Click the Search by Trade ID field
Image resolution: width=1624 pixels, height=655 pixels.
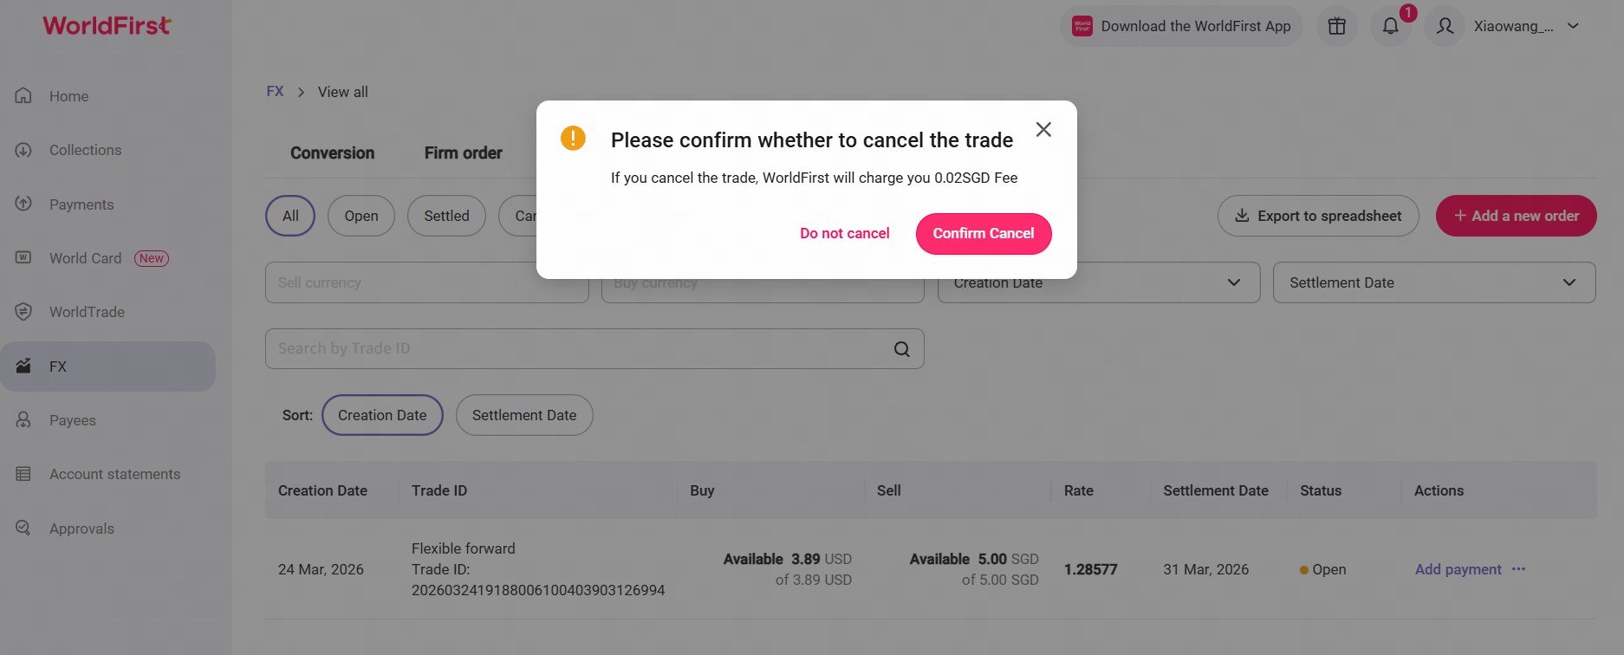pos(572,349)
